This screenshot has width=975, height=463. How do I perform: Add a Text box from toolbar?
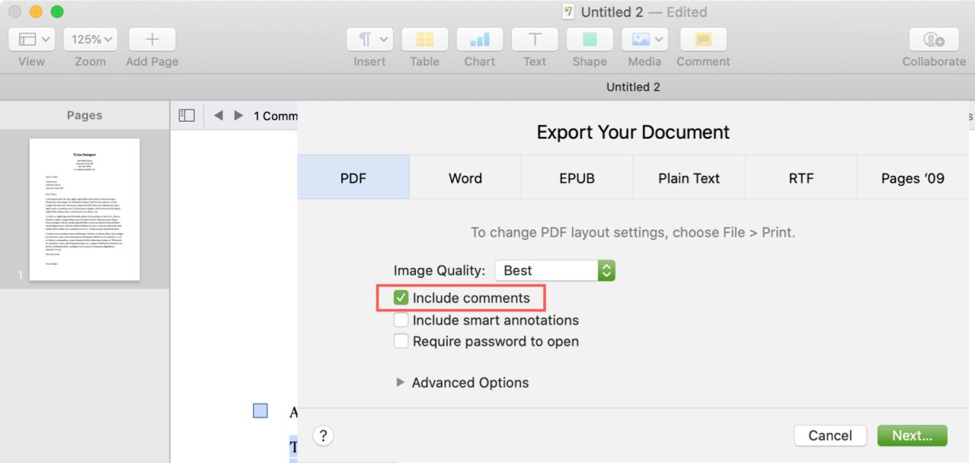point(535,39)
